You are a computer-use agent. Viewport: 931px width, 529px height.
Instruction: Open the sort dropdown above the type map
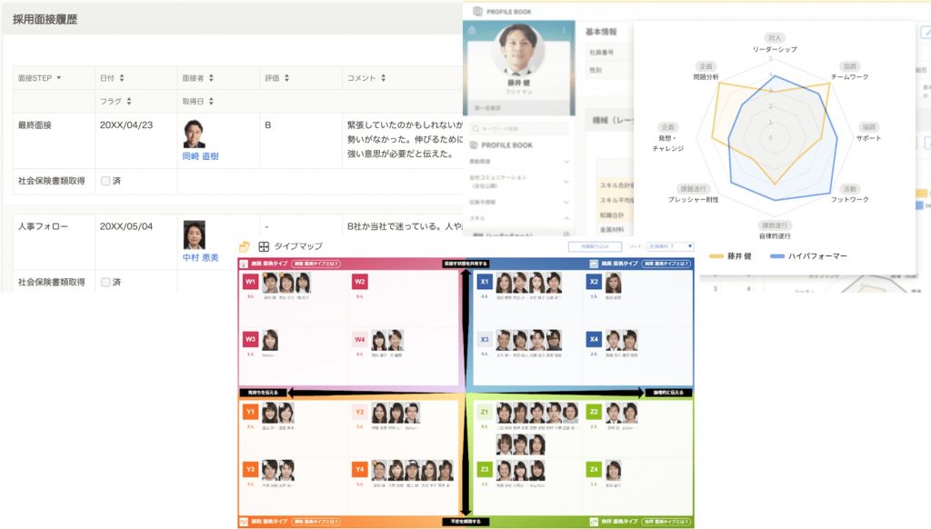point(673,246)
